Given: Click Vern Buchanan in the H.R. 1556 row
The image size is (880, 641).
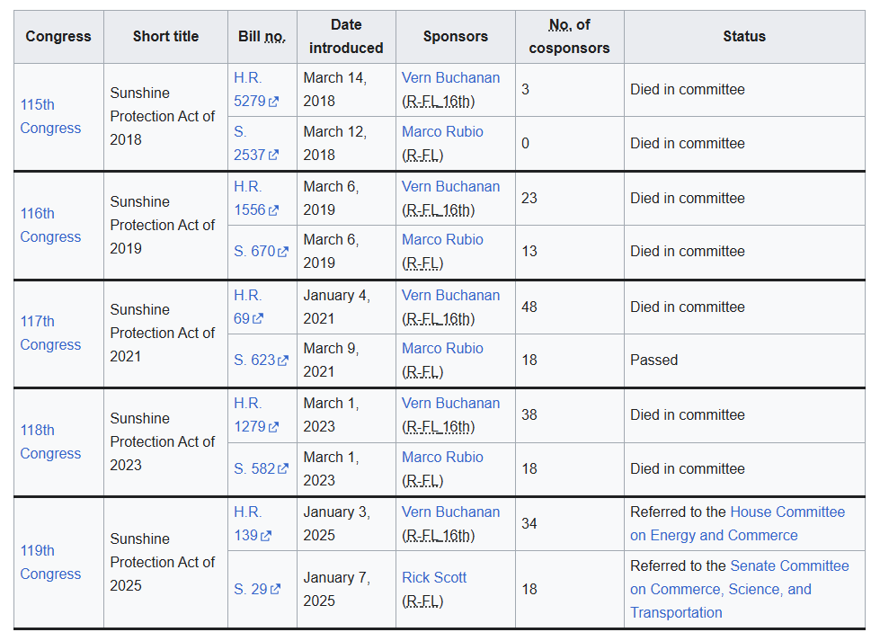Looking at the screenshot, I should (450, 187).
